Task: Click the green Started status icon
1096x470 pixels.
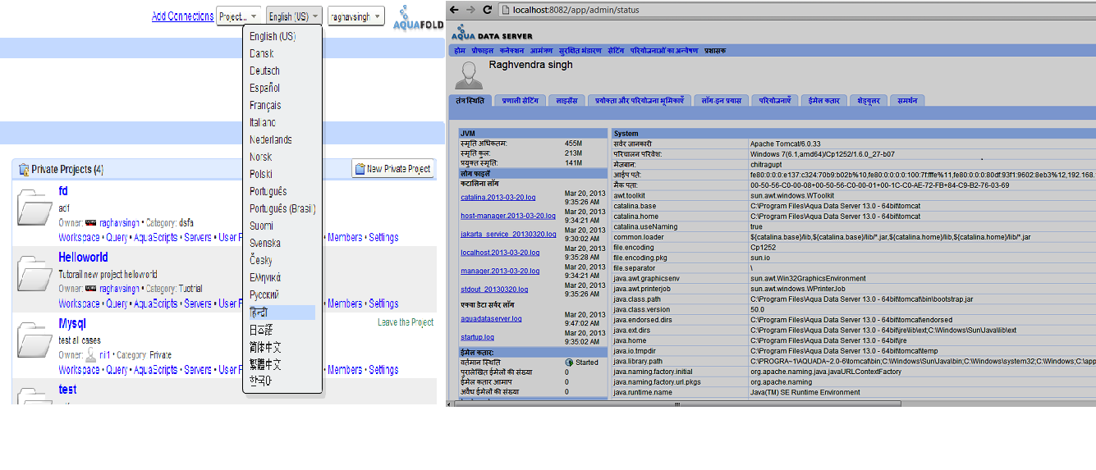Action: [x=569, y=363]
